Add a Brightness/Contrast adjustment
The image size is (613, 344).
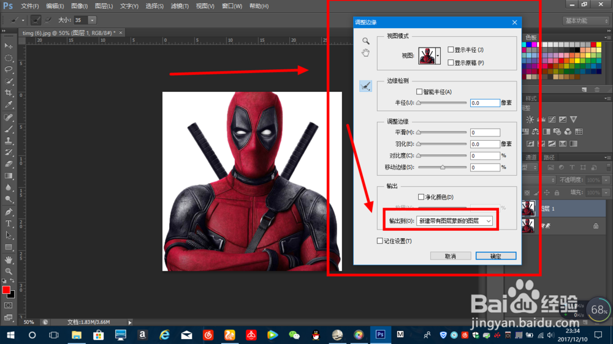tap(530, 119)
